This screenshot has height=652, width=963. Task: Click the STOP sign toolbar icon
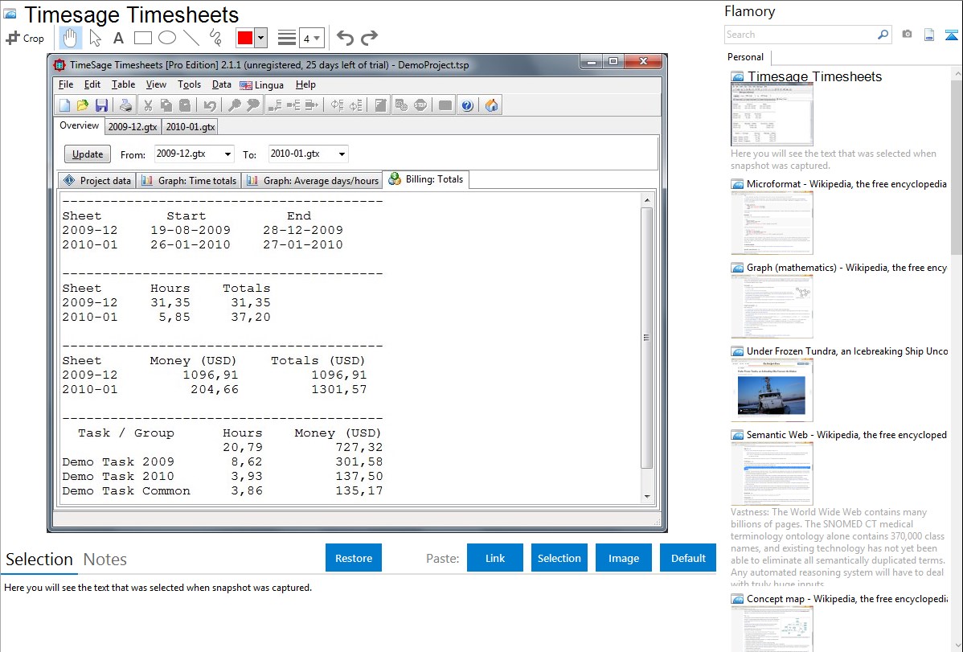[420, 105]
